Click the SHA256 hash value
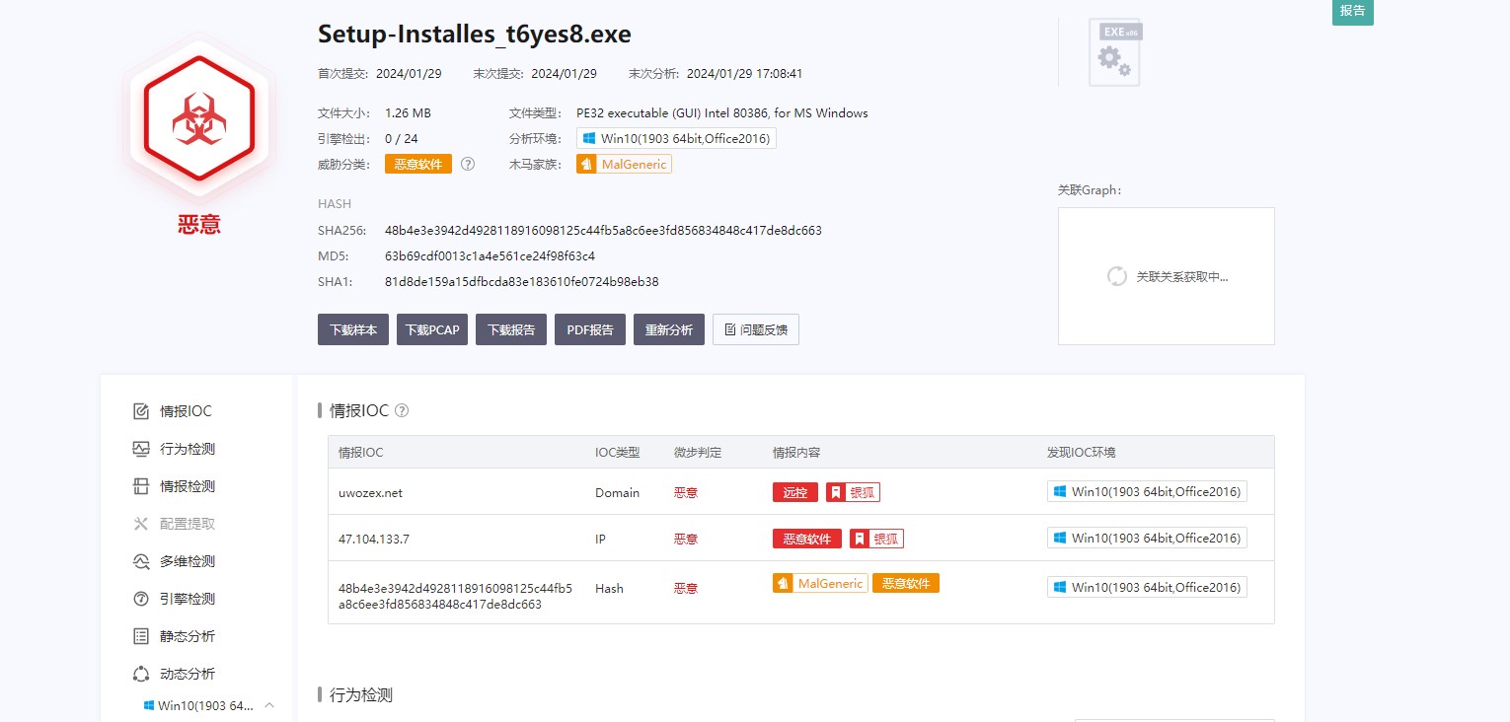The image size is (1510, 722). [603, 231]
